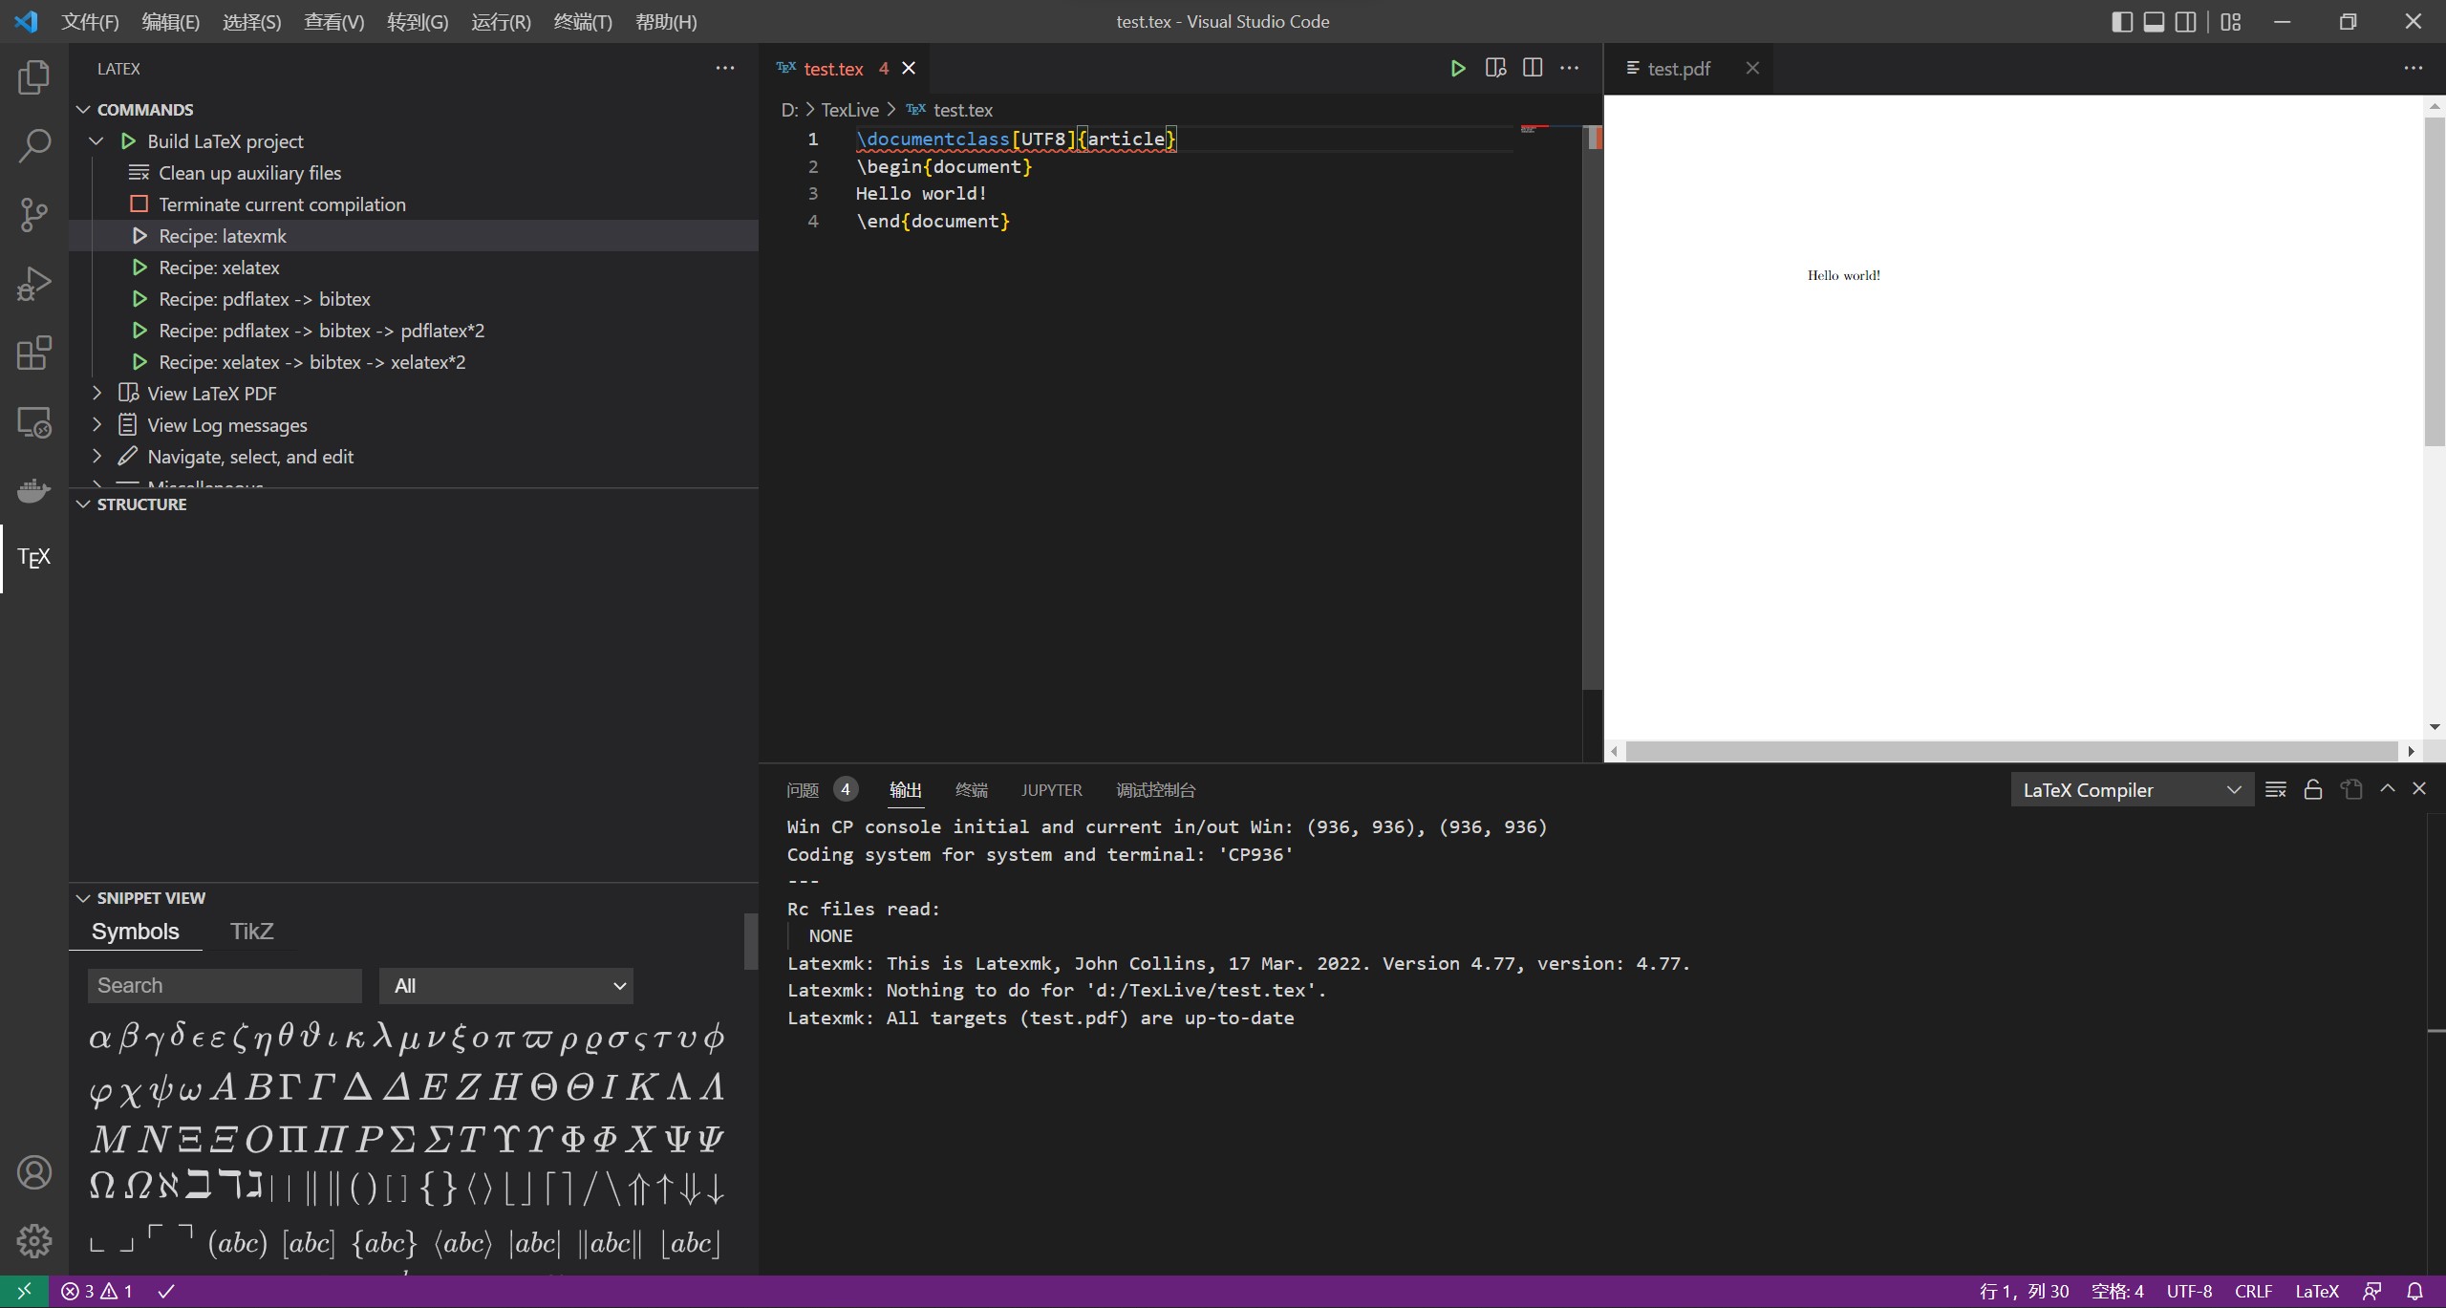2446x1308 pixels.
Task: Clear the output panel
Action: [2276, 789]
